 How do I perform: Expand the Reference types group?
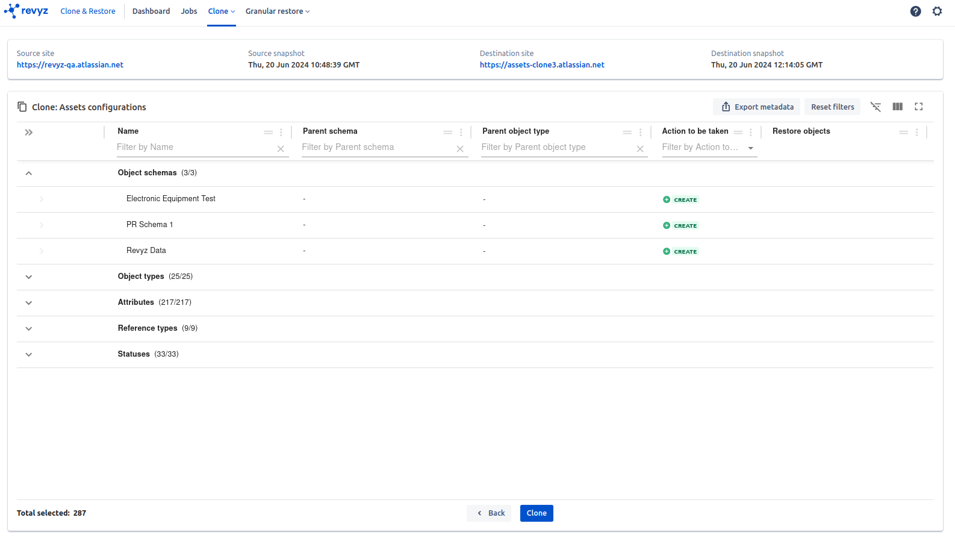[x=28, y=329]
